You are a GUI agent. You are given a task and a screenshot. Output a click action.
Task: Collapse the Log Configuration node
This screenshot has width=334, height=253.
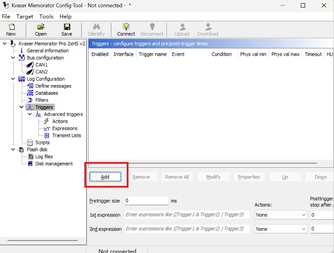(x=13, y=79)
